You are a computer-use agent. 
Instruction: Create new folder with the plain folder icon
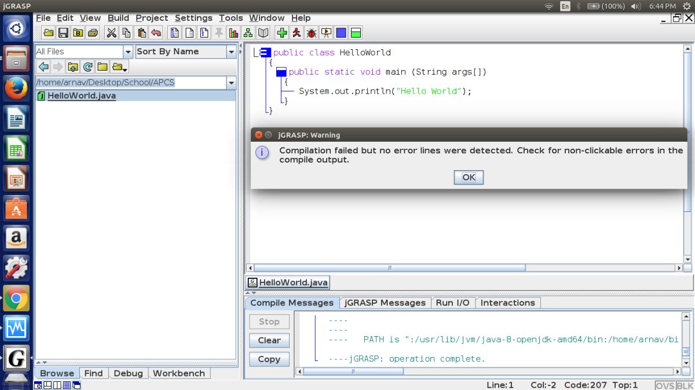click(x=103, y=67)
